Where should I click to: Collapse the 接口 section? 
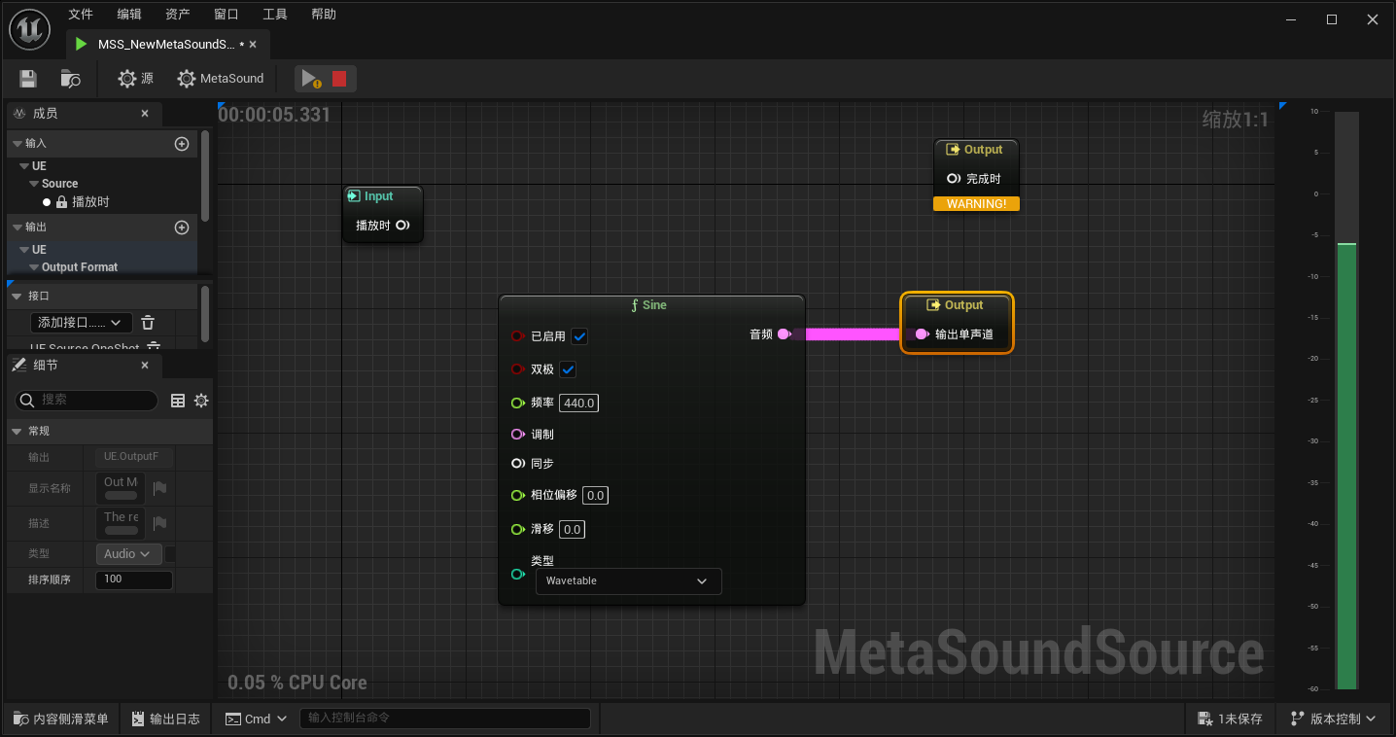click(x=17, y=296)
